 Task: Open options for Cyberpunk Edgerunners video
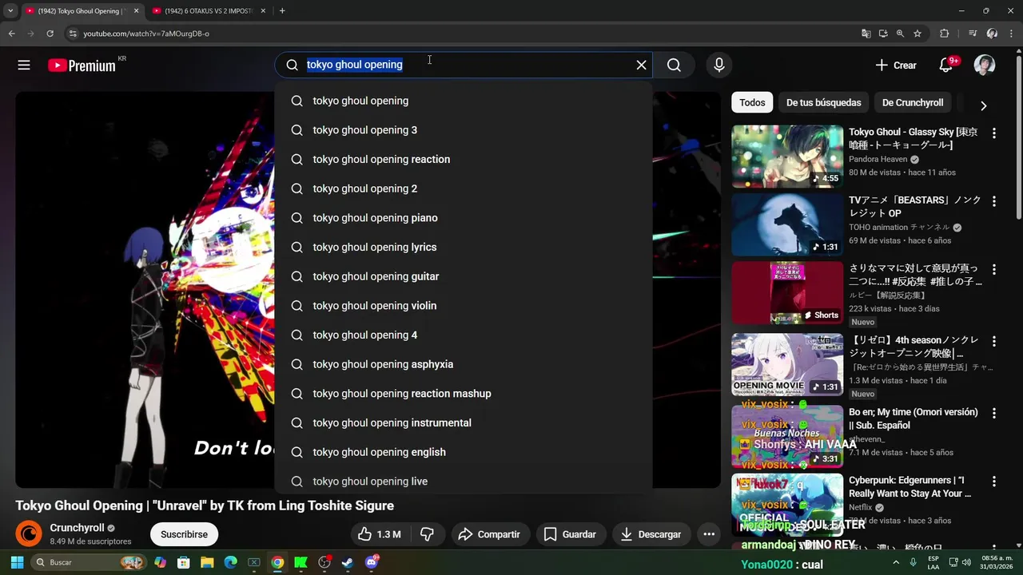(x=994, y=482)
